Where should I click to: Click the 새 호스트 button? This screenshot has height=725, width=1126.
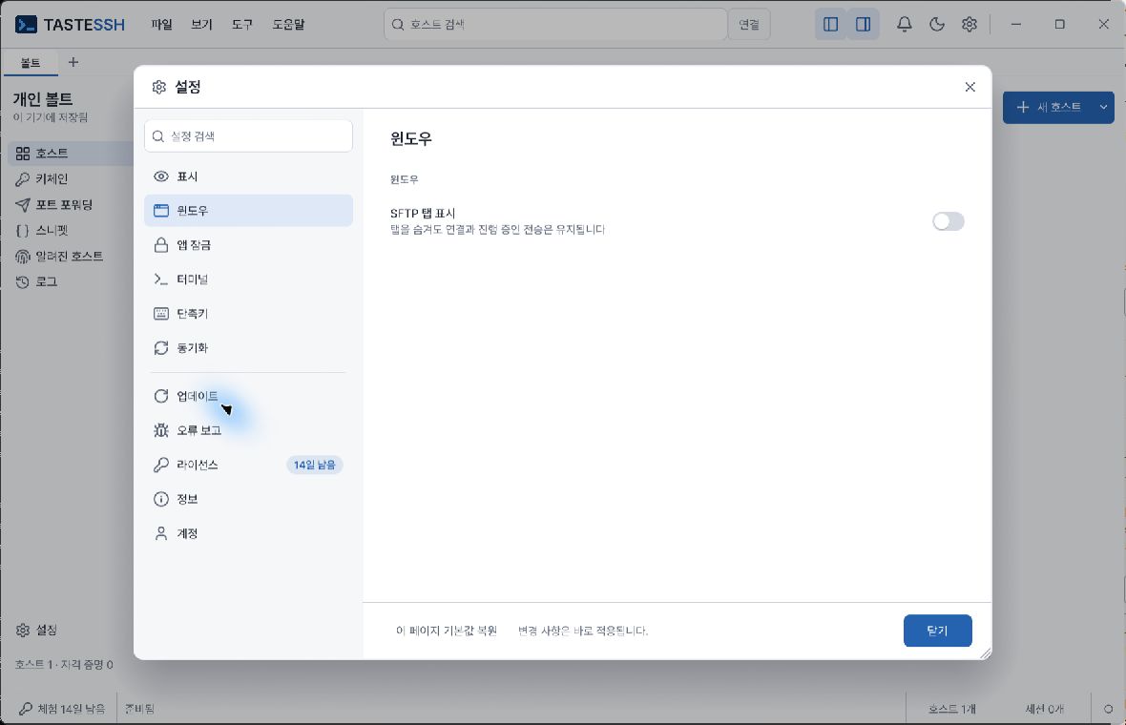point(1049,108)
